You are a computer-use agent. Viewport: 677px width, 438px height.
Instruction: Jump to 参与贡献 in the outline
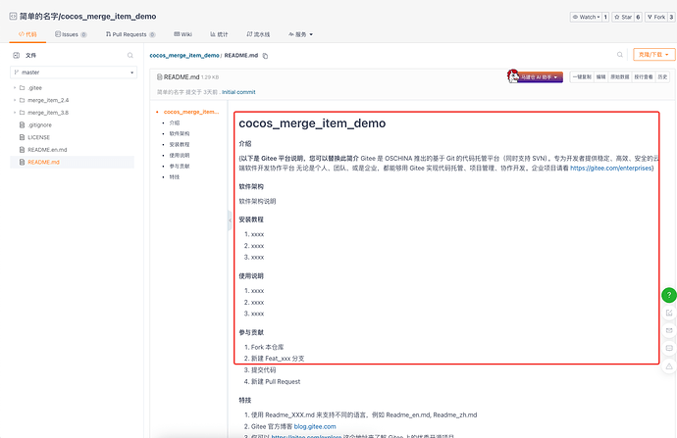click(x=180, y=166)
